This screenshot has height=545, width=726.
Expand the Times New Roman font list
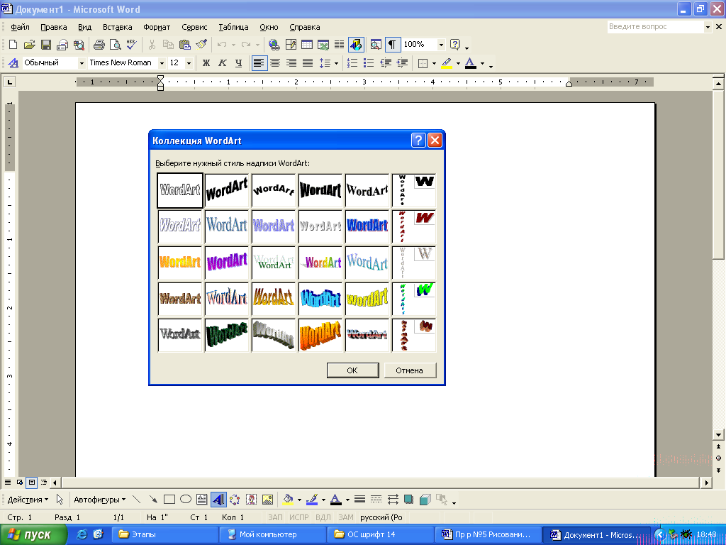[162, 63]
